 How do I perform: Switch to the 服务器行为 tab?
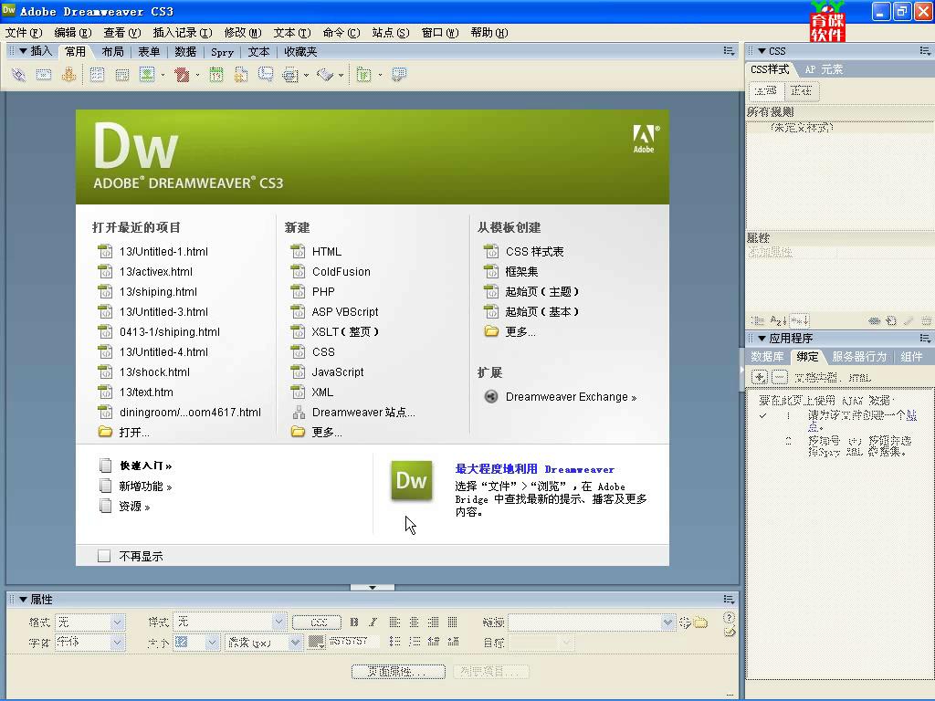coord(859,357)
